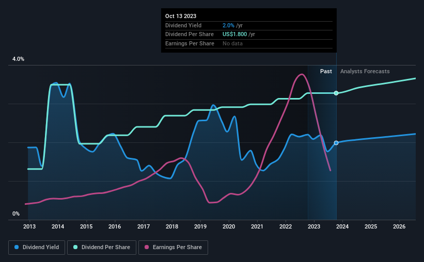424x262 pixels.
Task: Click the teal Dividend Per Share legend dot
Action: pos(75,247)
